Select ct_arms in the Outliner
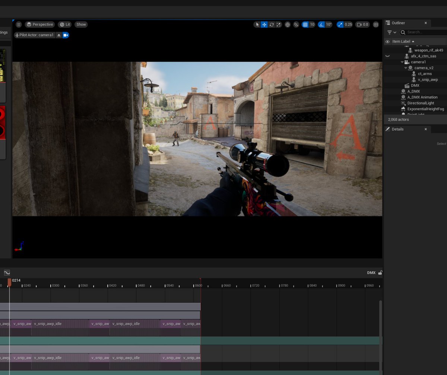447x375 pixels. (425, 74)
